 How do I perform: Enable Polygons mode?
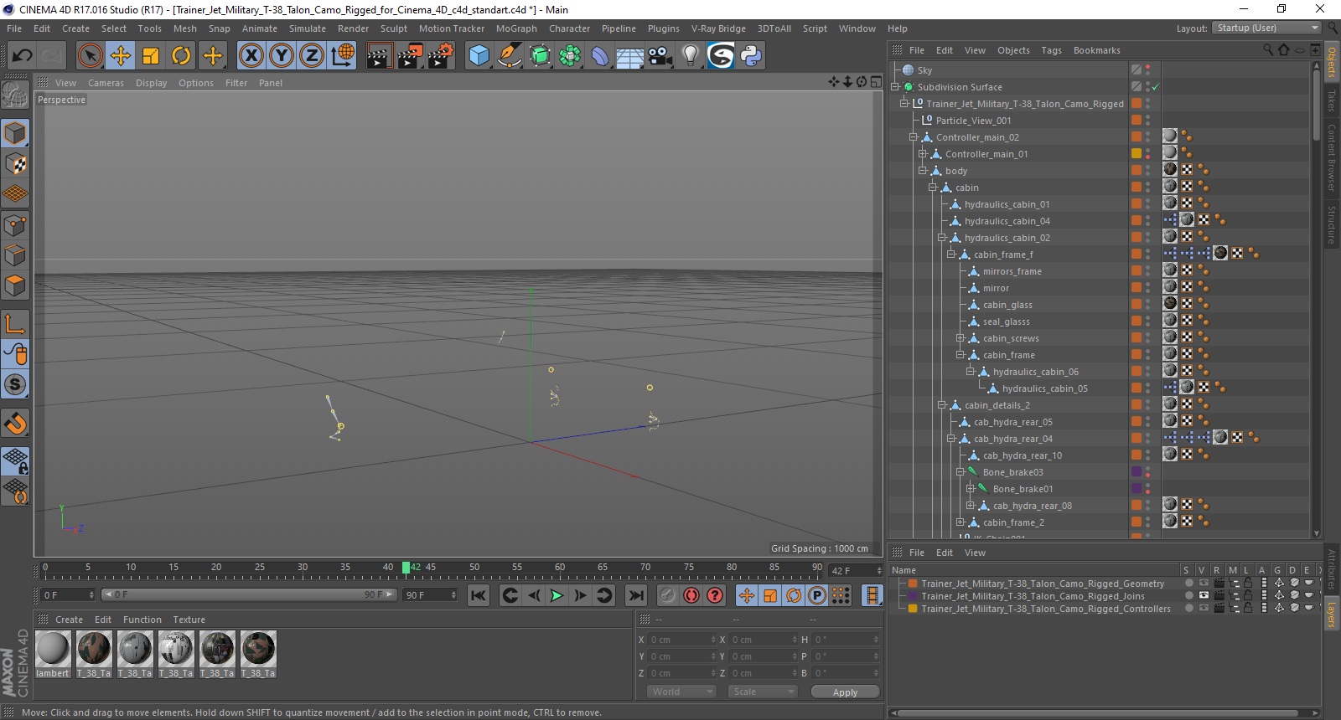[x=15, y=285]
